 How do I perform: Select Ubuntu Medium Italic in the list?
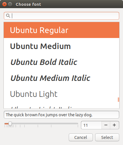(x=62, y=78)
